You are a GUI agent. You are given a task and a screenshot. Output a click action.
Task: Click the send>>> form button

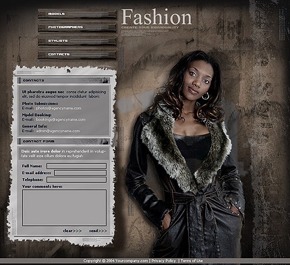click(x=98, y=231)
